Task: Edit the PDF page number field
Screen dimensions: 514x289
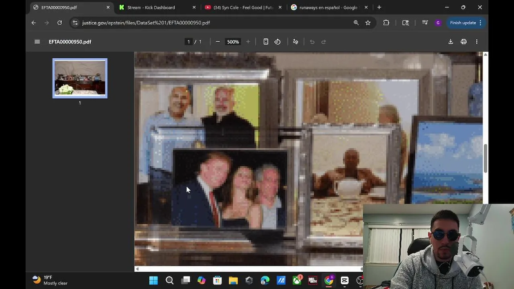Action: tap(188, 42)
